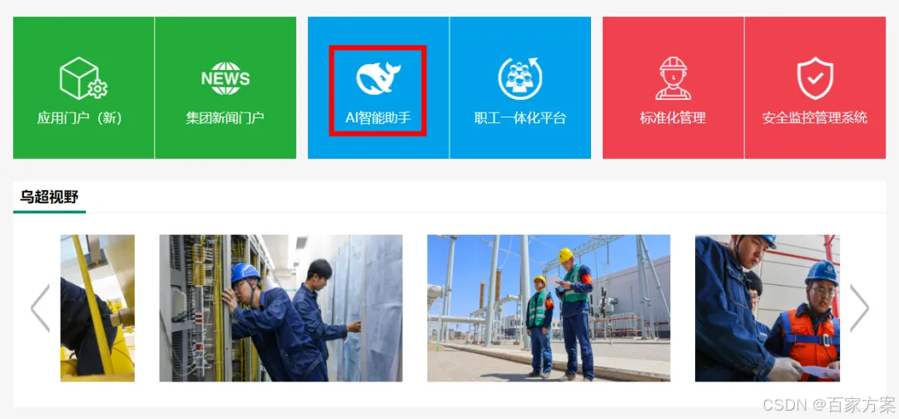899x419 pixels.
Task: Click the cube-with-gear icon for 应用门户
Action: tap(83, 78)
